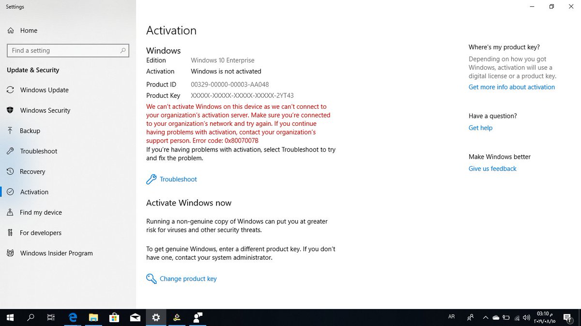The height and width of the screenshot is (326, 581).
Task: Click the paint bucket key taskbar app
Action: coord(177,317)
